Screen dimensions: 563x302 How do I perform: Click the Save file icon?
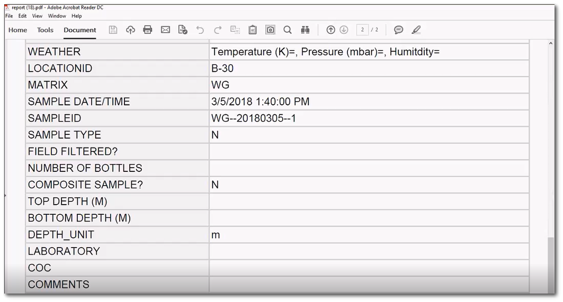point(113,30)
